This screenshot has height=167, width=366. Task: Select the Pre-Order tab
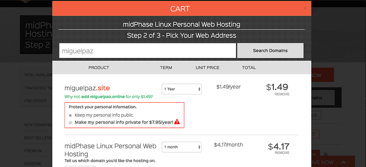(x=36, y=101)
